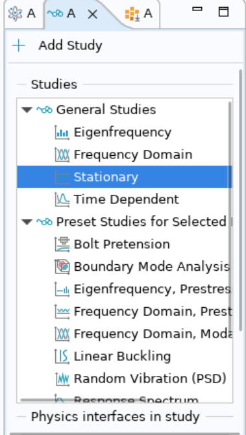Click the studies list horizontal scrollbar
Screen dimensions: 246x435
point(83,401)
